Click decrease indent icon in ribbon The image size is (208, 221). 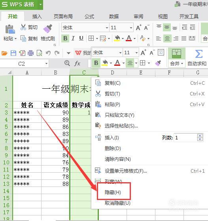(185, 27)
